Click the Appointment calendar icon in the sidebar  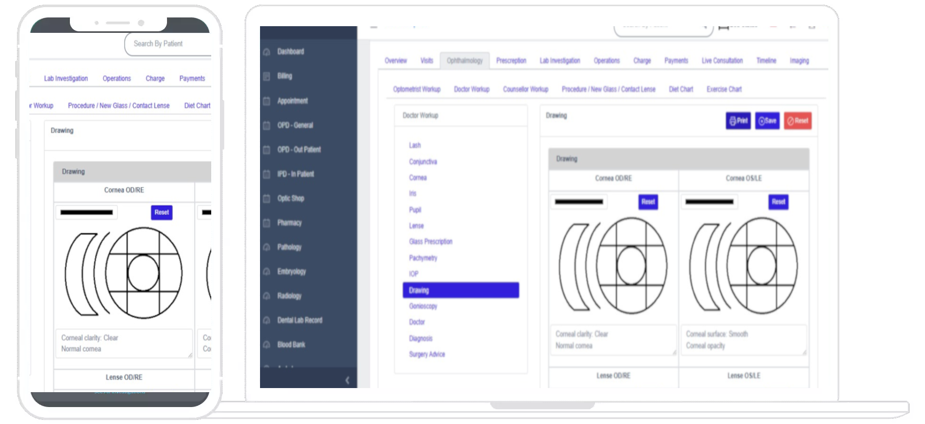(x=267, y=101)
